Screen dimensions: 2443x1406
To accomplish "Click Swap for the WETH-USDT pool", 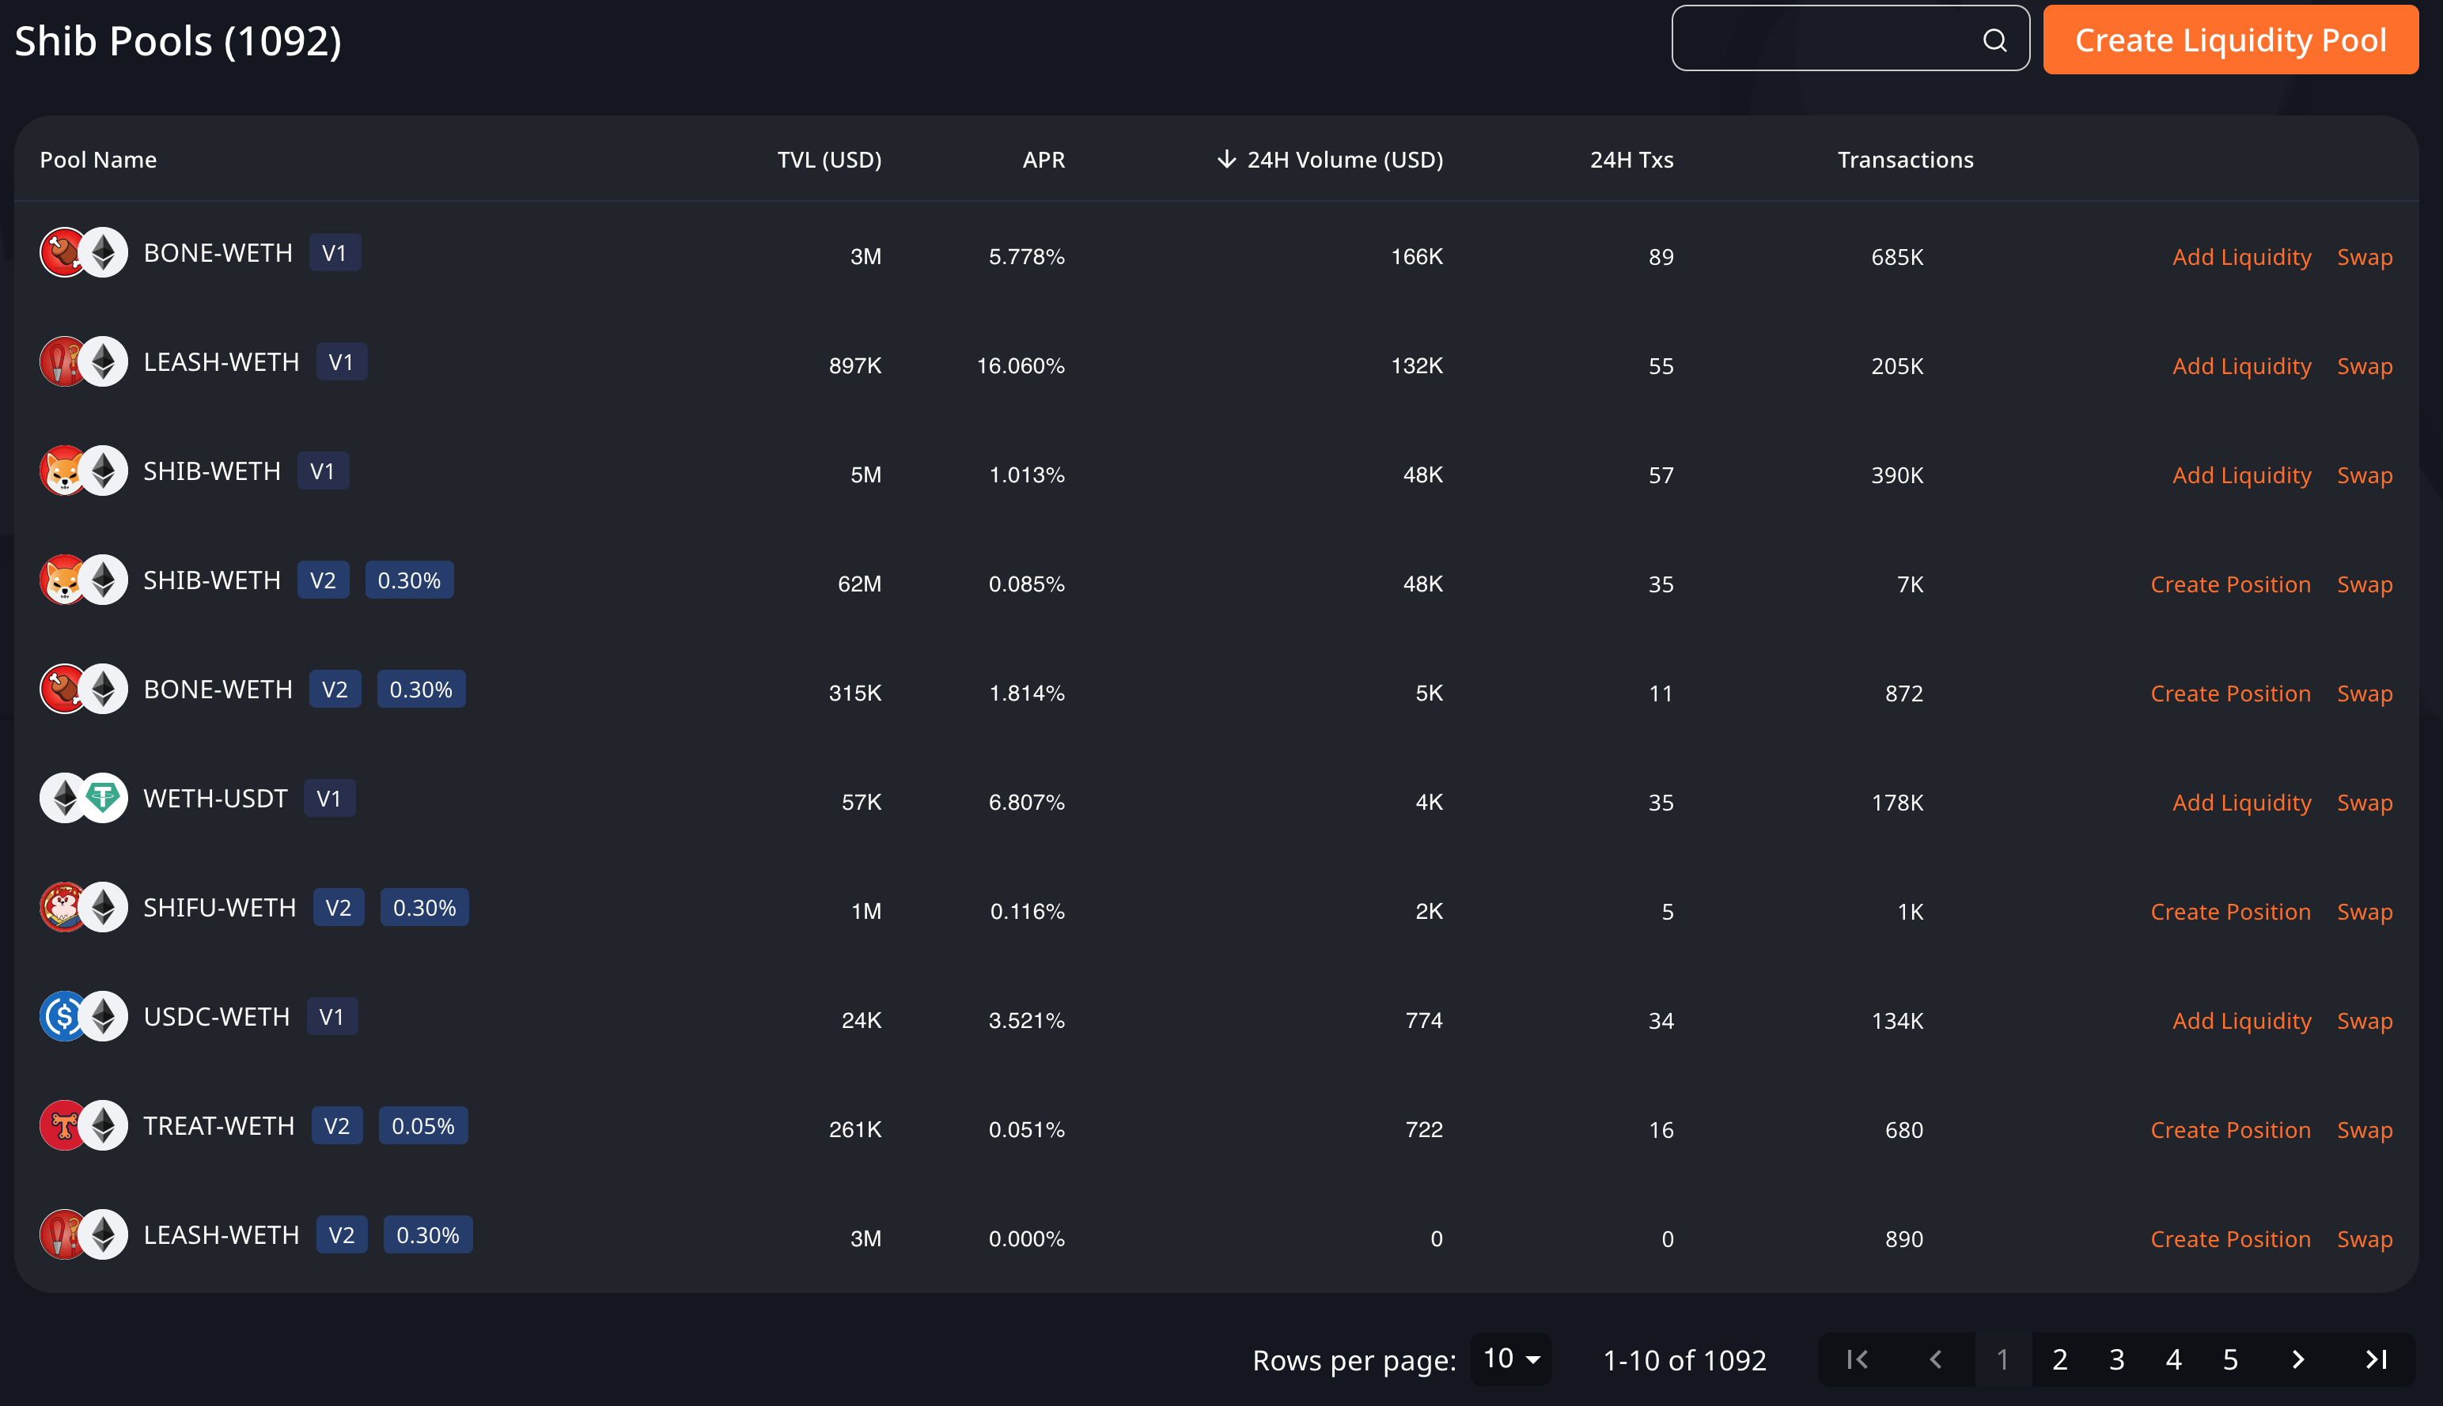I will click(2364, 803).
